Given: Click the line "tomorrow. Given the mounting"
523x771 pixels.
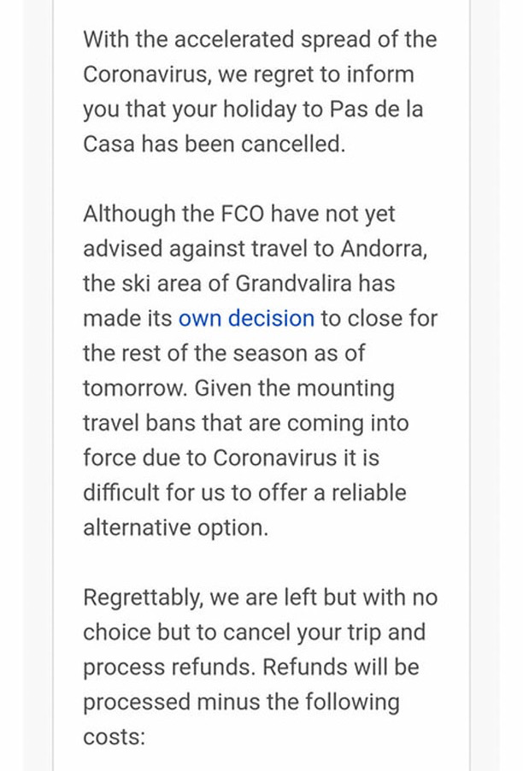Looking at the screenshot, I should [239, 388].
